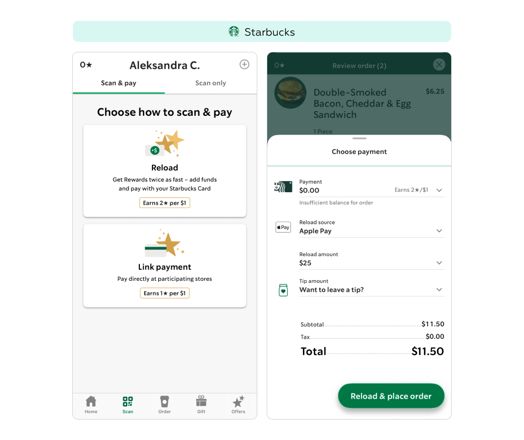Open the Home tab icon
524x440 pixels.
tap(91, 401)
